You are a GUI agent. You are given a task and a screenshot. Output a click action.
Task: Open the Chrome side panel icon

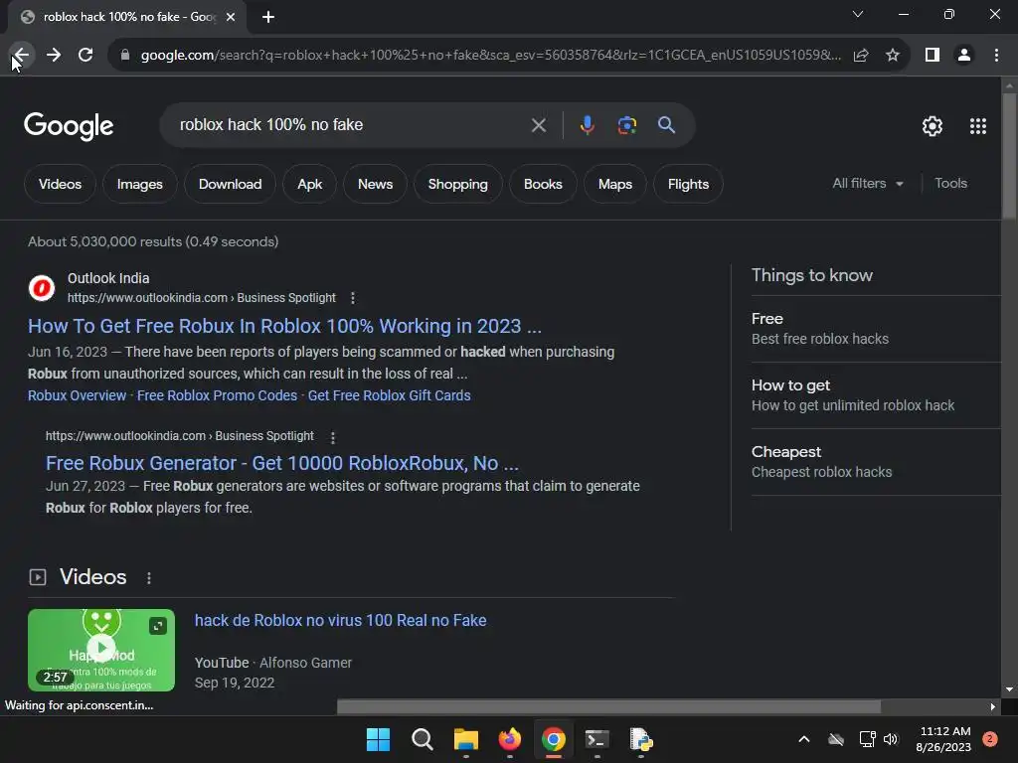coord(933,56)
